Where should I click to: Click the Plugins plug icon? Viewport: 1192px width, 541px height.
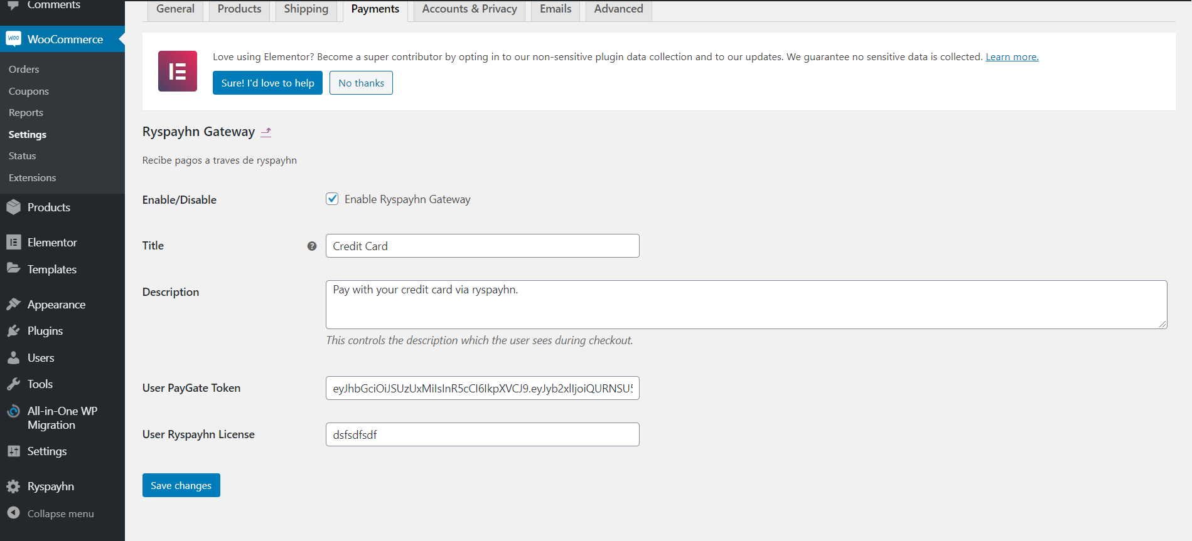13,331
